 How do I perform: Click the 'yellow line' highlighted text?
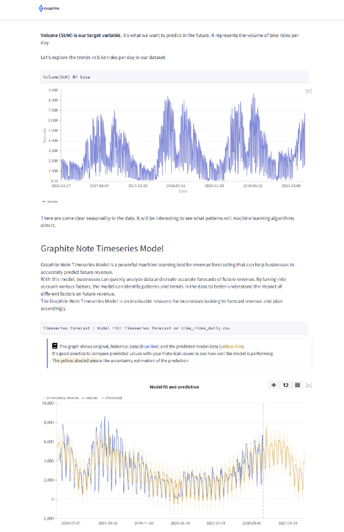(232, 346)
